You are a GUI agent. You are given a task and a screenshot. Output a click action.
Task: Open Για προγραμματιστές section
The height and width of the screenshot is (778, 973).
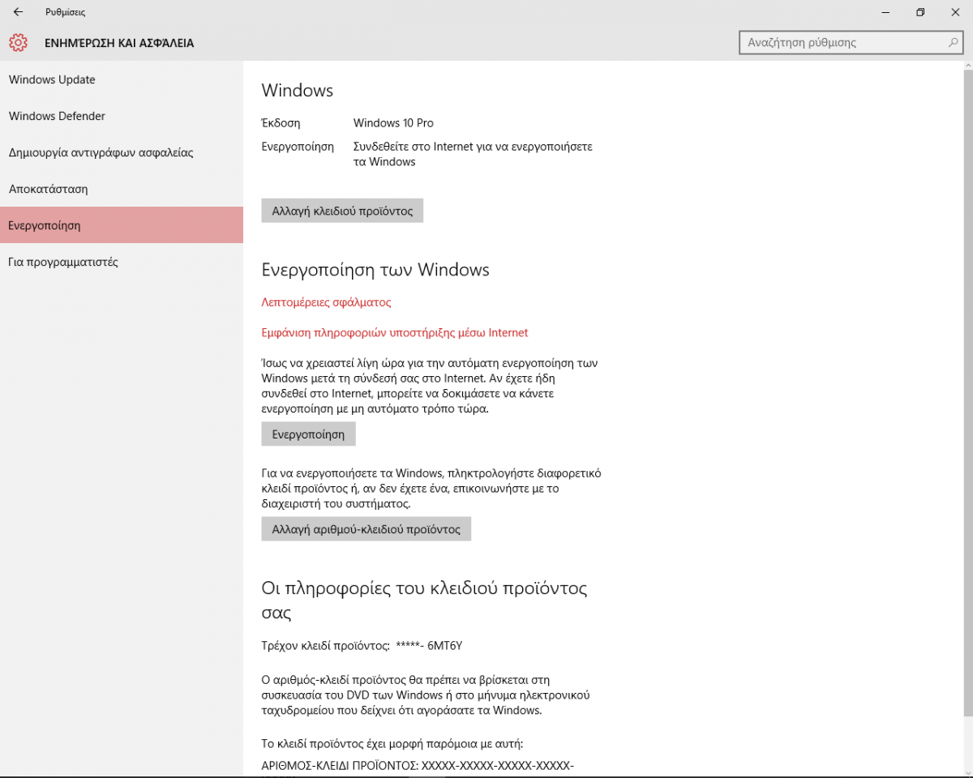[122, 262]
